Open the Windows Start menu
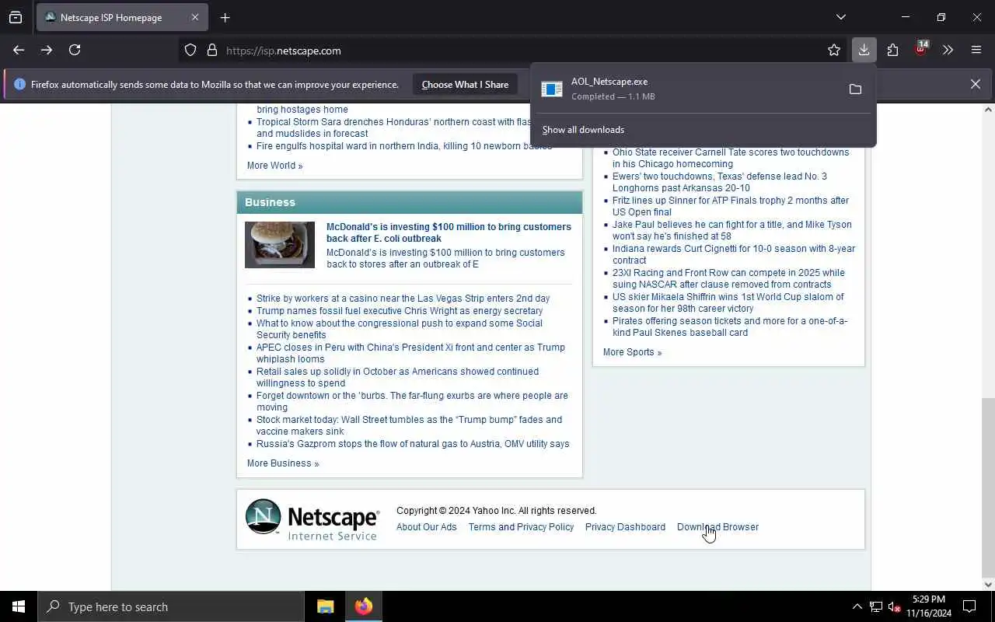 pyautogui.click(x=19, y=606)
